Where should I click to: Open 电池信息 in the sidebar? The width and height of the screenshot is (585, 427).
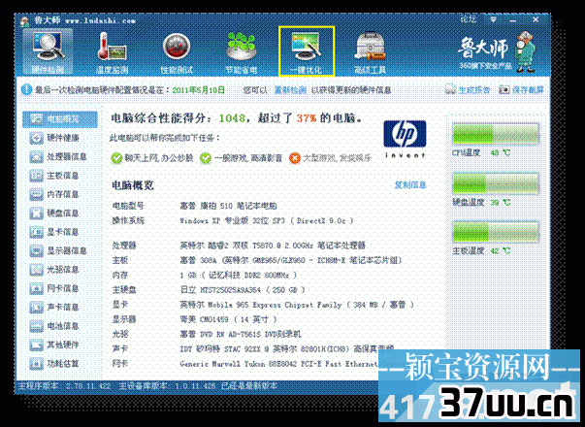click(54, 326)
